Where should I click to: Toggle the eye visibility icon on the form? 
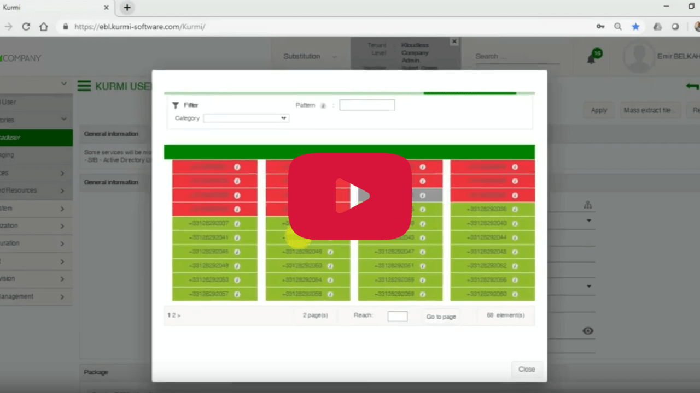tap(588, 331)
